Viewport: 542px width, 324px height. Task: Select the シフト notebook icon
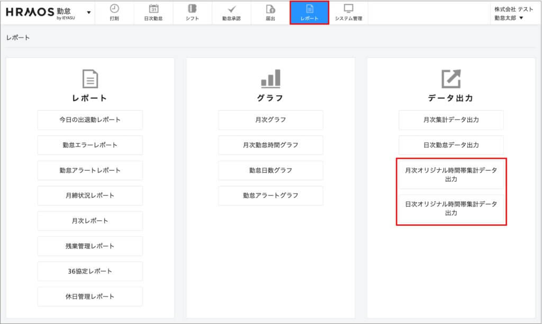(192, 8)
